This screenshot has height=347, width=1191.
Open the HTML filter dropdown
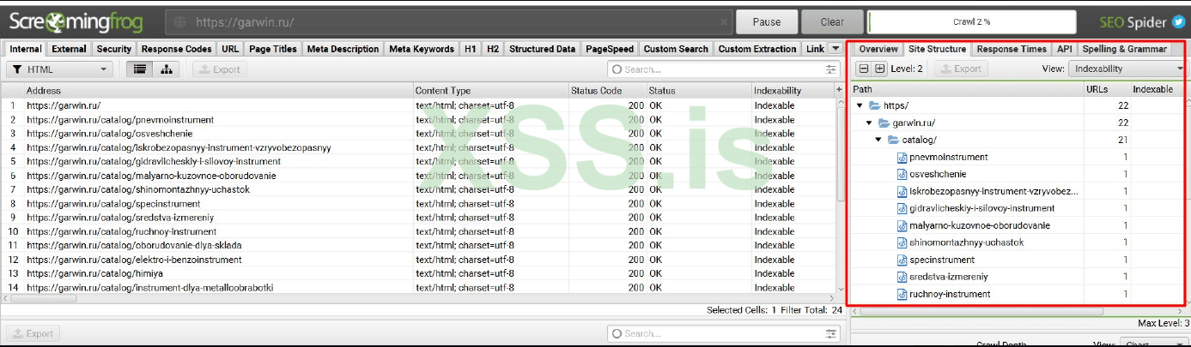point(59,69)
